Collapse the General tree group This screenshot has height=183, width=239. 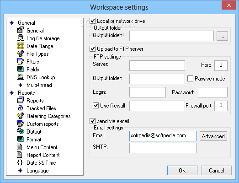point(12,23)
